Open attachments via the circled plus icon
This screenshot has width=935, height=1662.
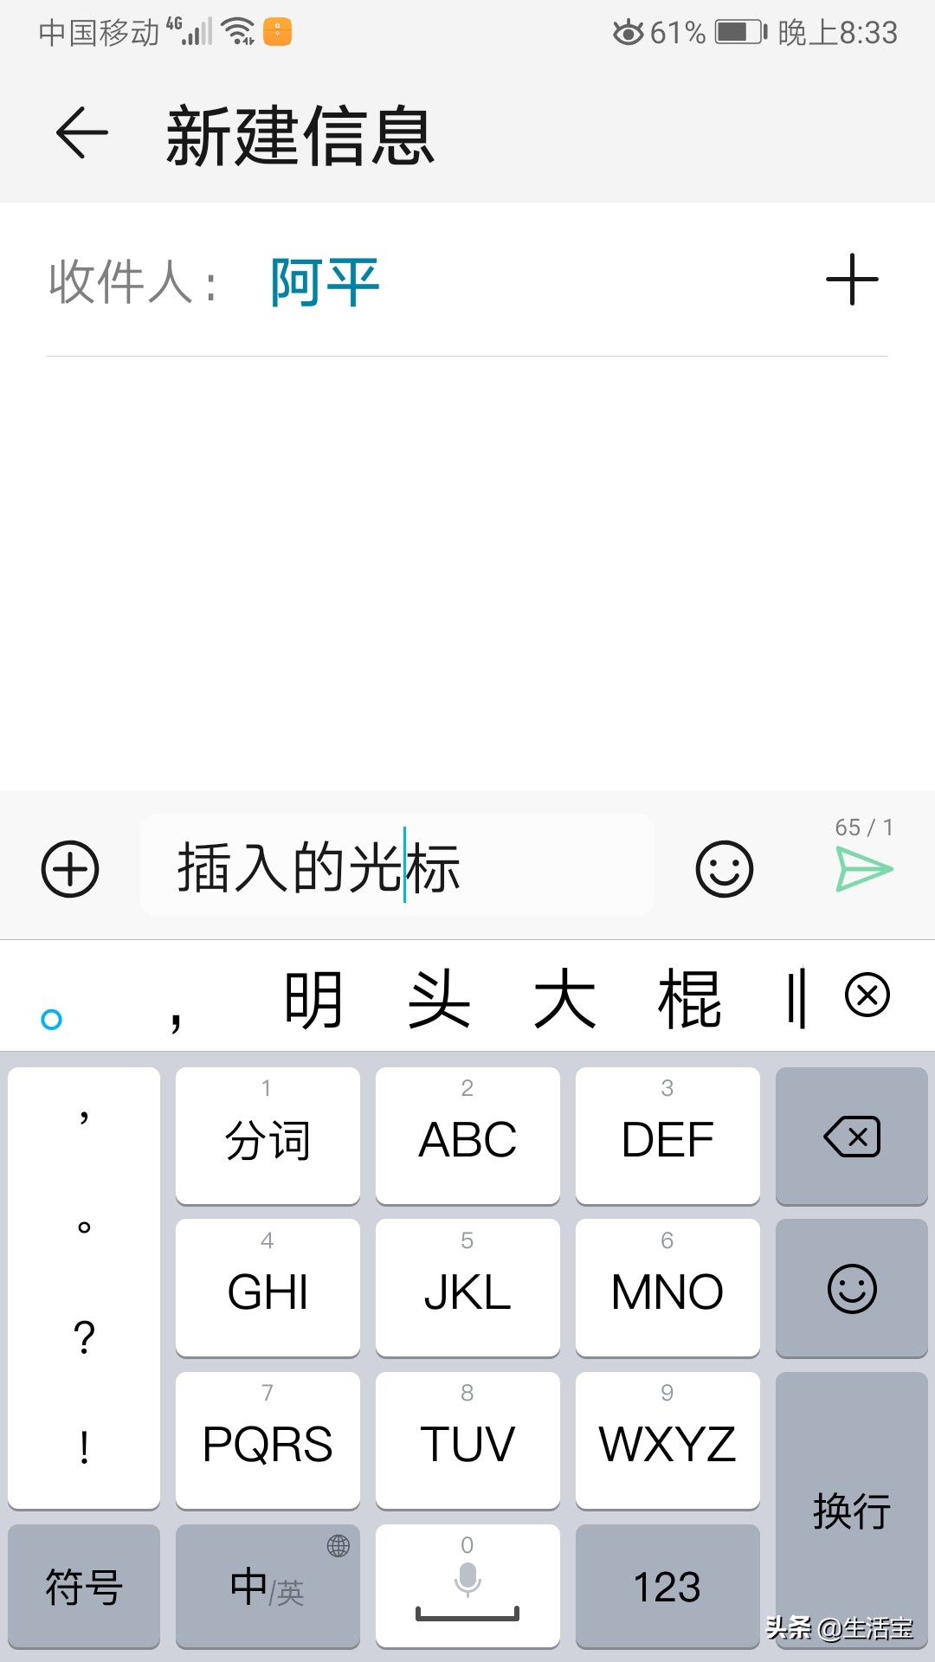(x=70, y=869)
